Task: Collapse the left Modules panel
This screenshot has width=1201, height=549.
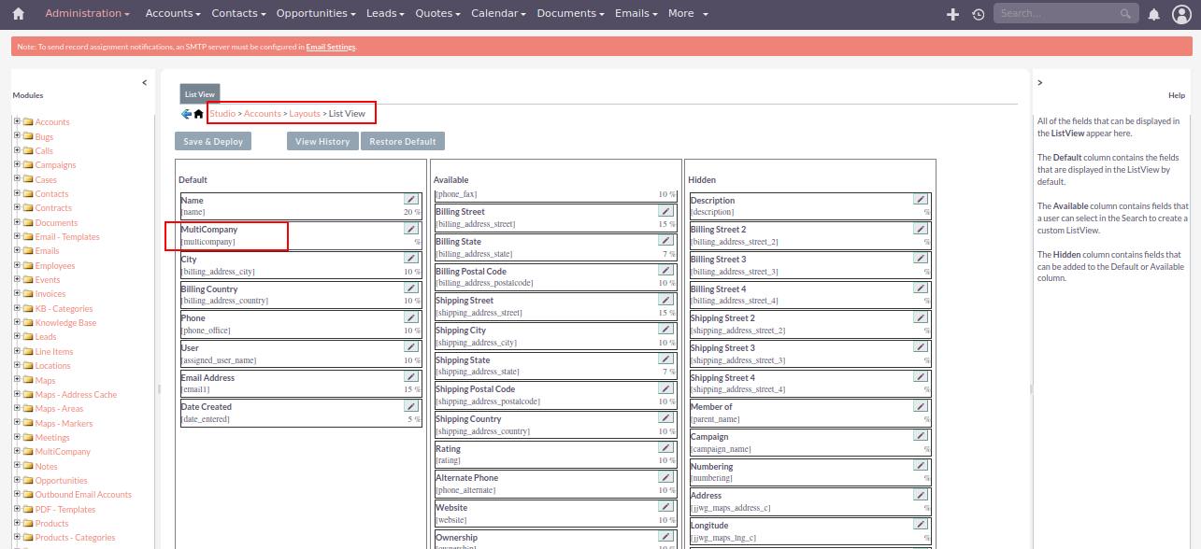Action: (x=144, y=83)
